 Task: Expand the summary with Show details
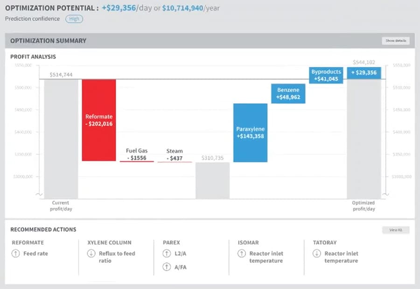click(x=396, y=41)
